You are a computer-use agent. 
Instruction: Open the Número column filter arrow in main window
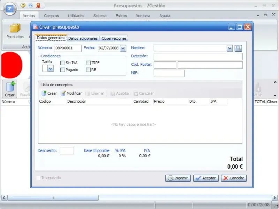click(x=29, y=102)
